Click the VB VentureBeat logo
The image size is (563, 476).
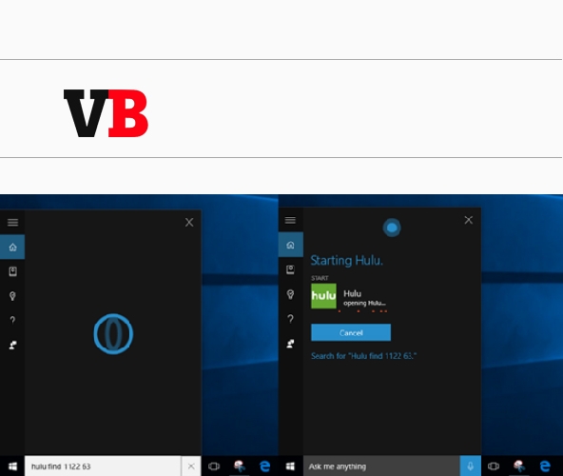point(106,113)
